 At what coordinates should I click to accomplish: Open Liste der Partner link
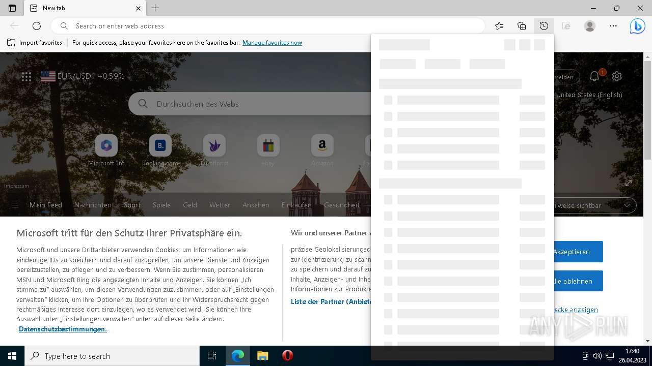click(331, 301)
